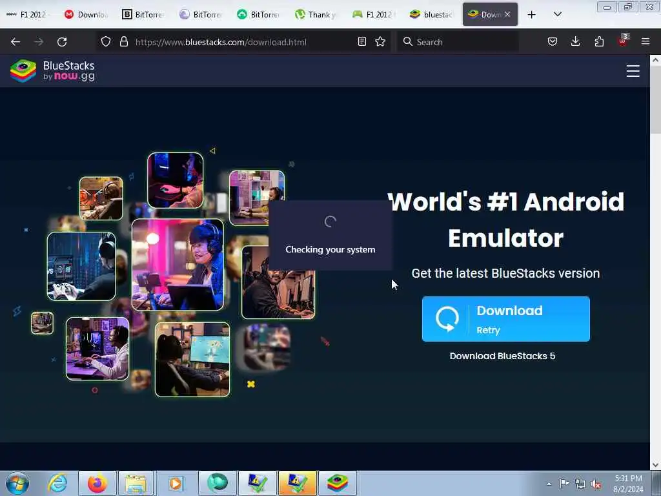
Task: Reload the page with the refresh icon
Action: point(62,42)
